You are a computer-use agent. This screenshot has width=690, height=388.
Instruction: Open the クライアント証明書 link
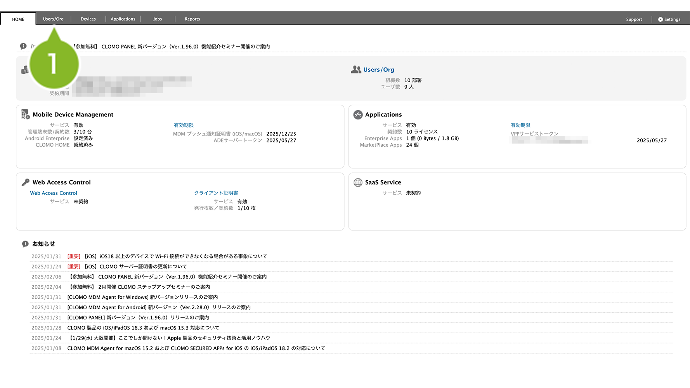click(216, 193)
